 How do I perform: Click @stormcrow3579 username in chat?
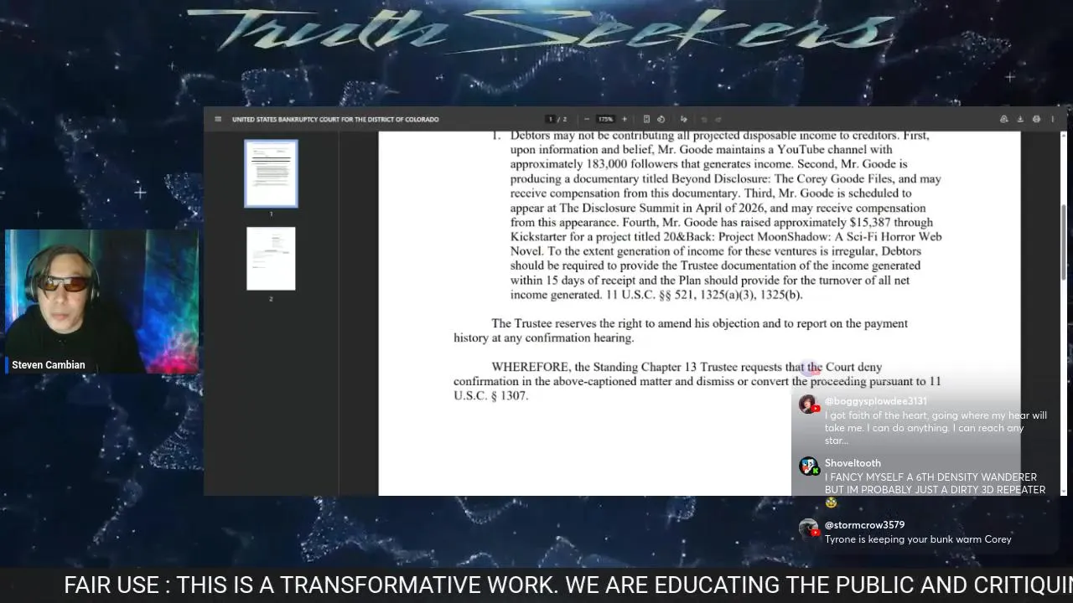[x=864, y=525]
